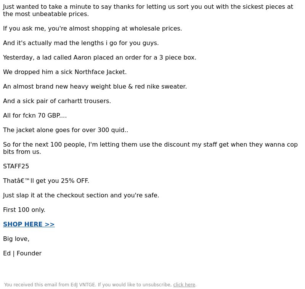The width and height of the screenshot is (305, 289).
Task: Click the sentence mentioning Aaron's 3 piece box
Action: coord(100,57)
